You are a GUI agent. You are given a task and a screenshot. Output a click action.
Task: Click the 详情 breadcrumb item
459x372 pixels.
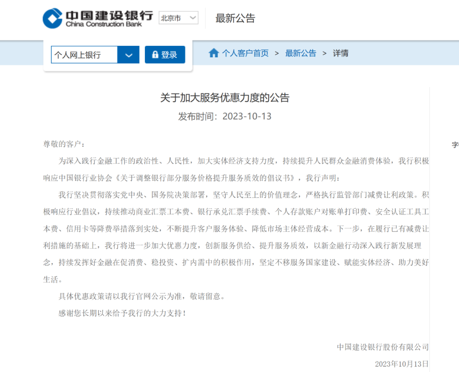point(340,53)
